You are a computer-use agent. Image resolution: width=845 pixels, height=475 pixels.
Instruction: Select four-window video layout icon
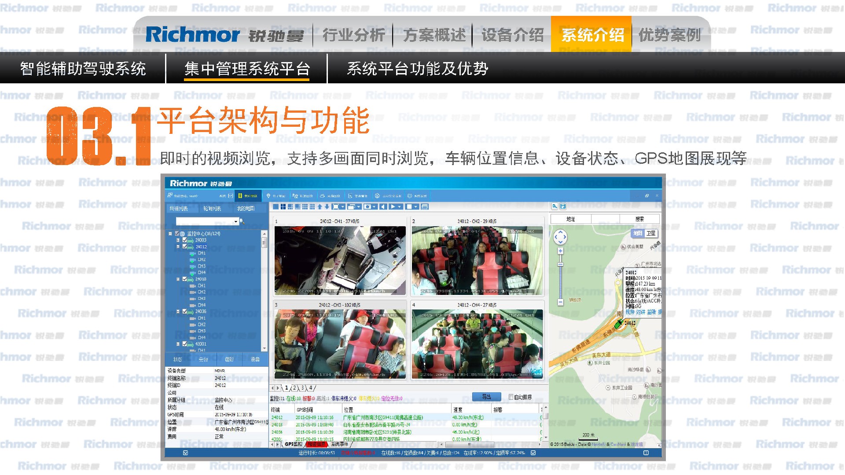click(x=283, y=206)
